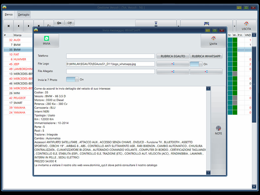Click the 'Carrozzeria : BLU' line in the message
The image size is (260, 195).
pos(45,108)
